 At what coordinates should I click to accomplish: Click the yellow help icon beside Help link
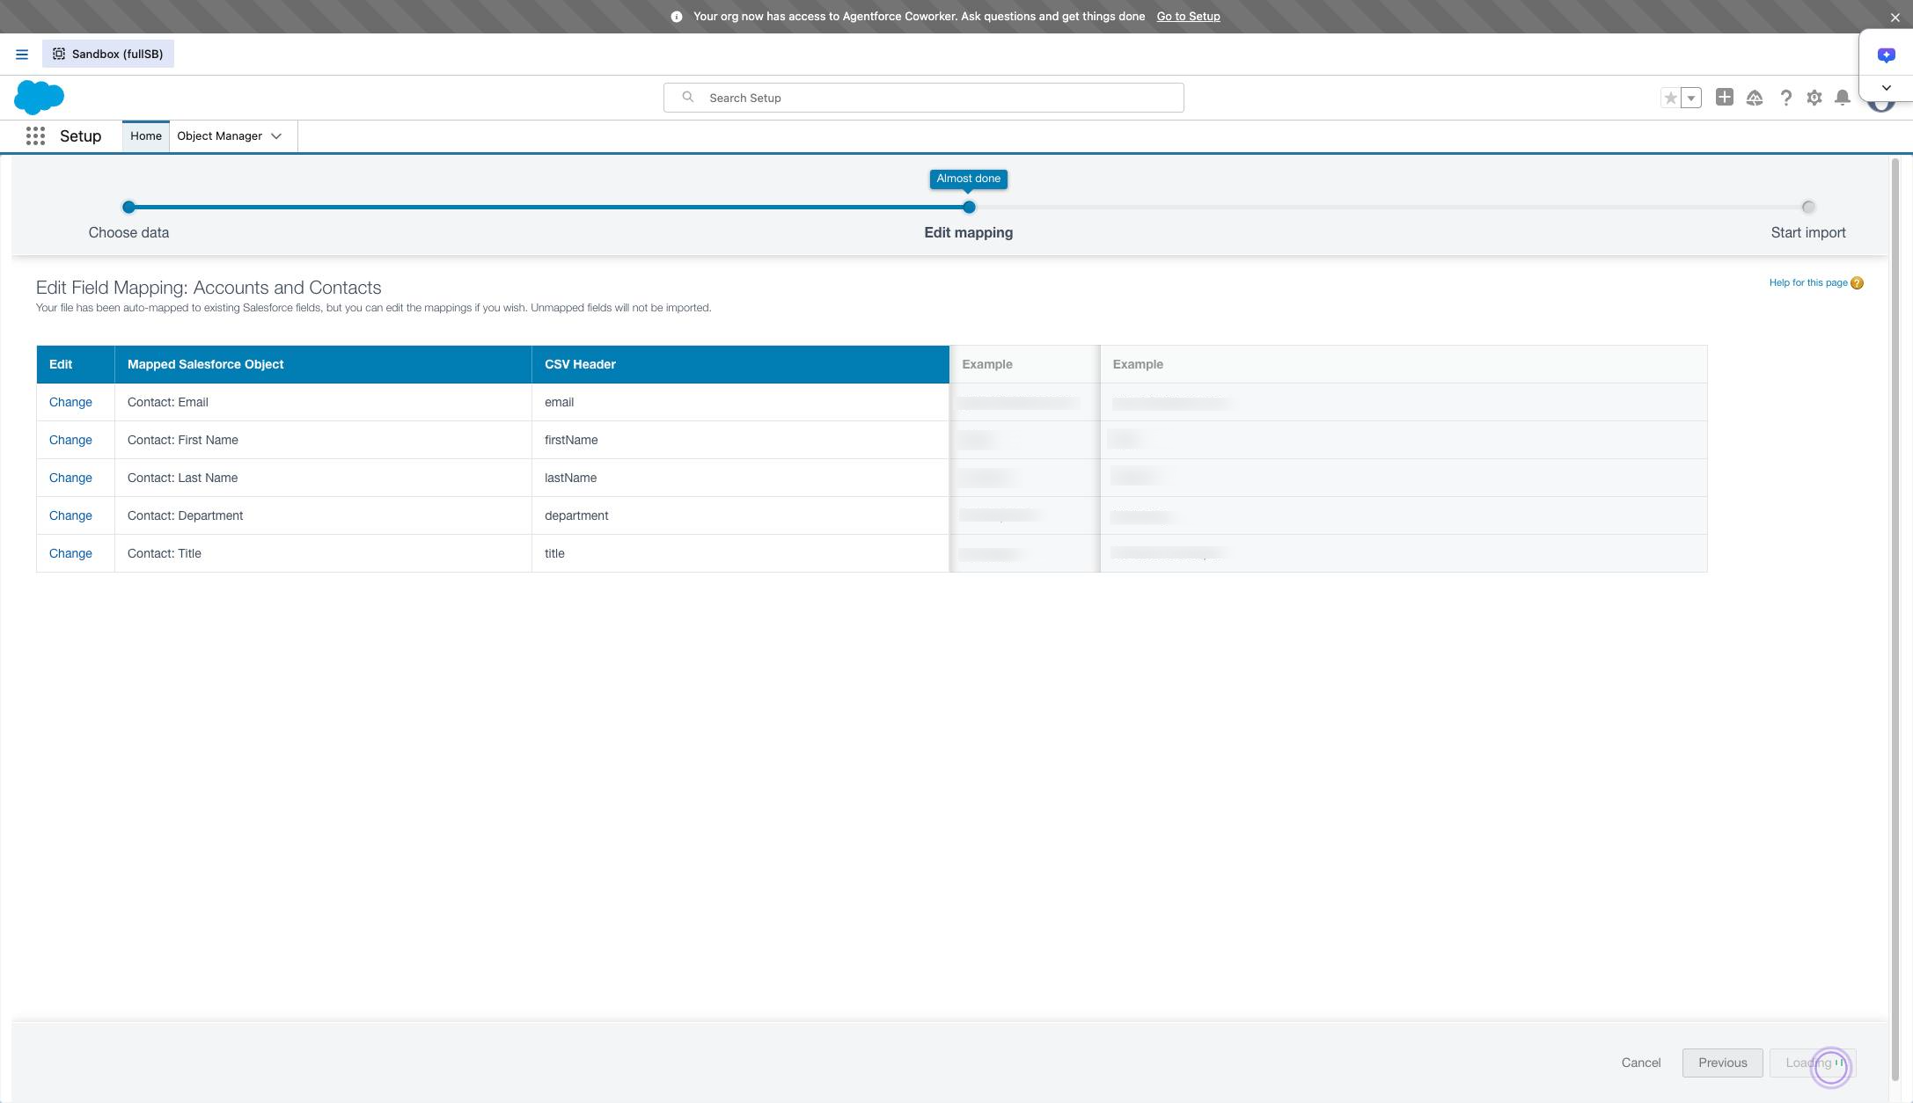click(1857, 282)
